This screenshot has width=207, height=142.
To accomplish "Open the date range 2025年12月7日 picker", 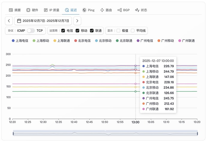I will [43, 21].
